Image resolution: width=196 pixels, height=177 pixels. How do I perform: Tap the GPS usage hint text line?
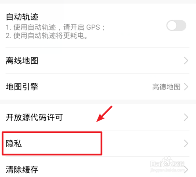pyautogui.click(x=55, y=27)
